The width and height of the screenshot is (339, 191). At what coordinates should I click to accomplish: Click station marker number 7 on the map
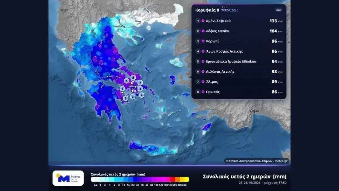point(140,83)
